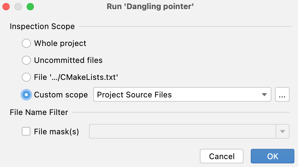This screenshot has height=167, width=298.
Task: Click the Custom scope radio button
Action: click(x=26, y=95)
